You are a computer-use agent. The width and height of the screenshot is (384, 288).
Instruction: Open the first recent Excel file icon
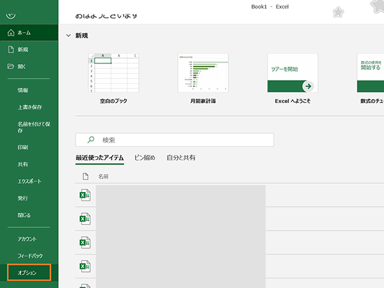click(84, 195)
